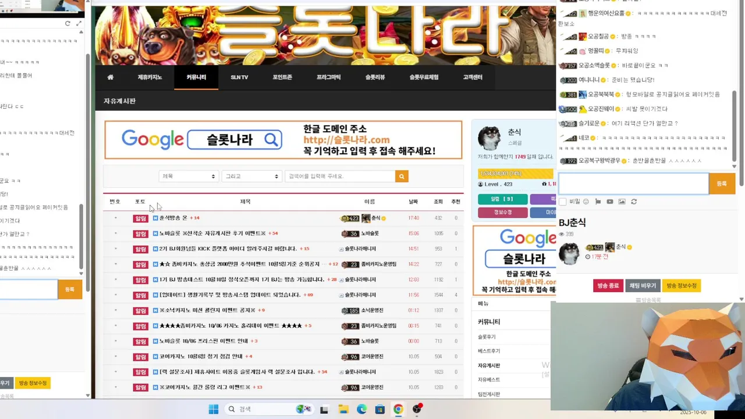Open 슬롯후기 in the sidebar menu

(487, 337)
